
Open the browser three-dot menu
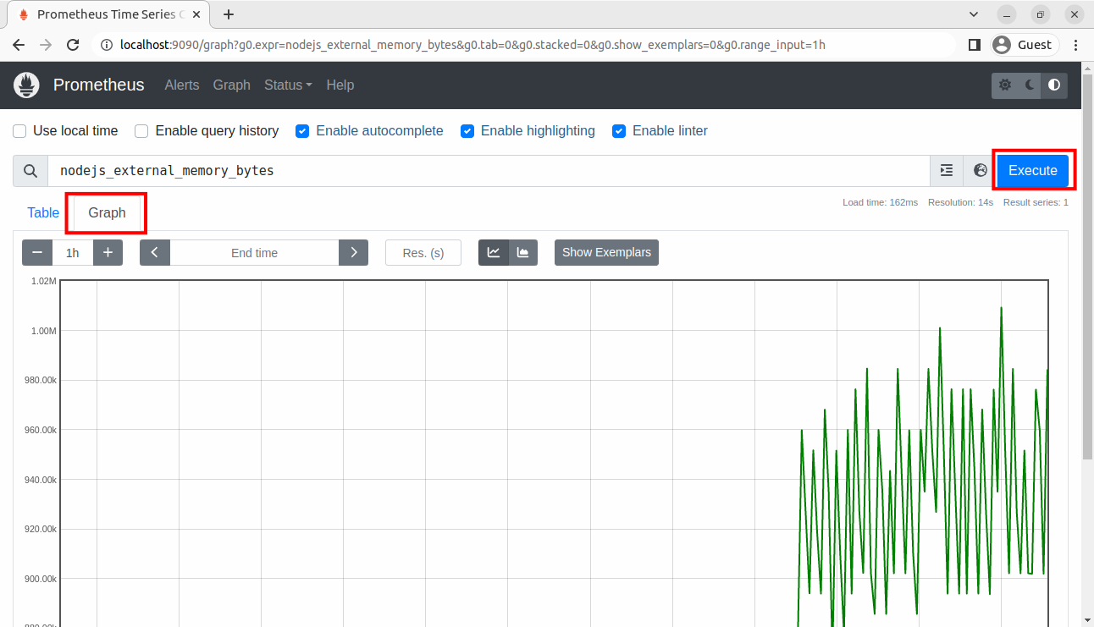pos(1076,45)
